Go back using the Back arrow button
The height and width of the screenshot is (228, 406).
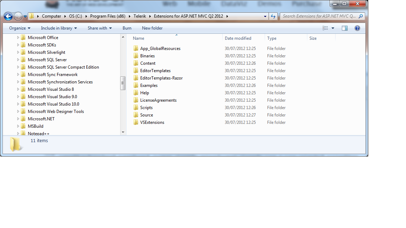coord(8,16)
